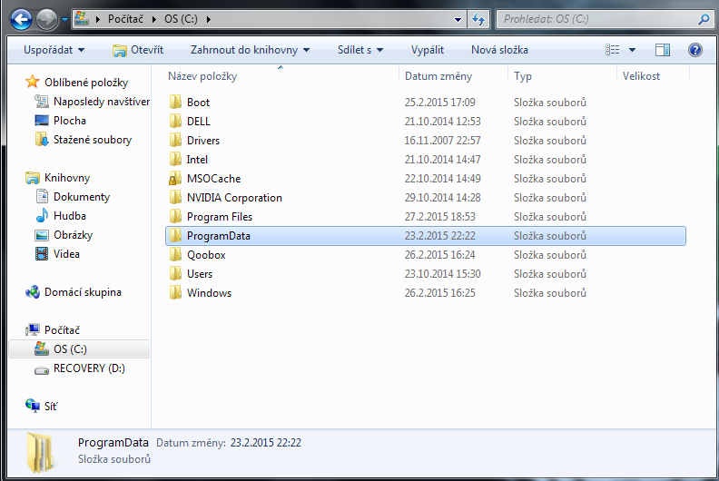
Task: Click the large ProgramData folder thumbnail in details pane
Action: click(40, 453)
